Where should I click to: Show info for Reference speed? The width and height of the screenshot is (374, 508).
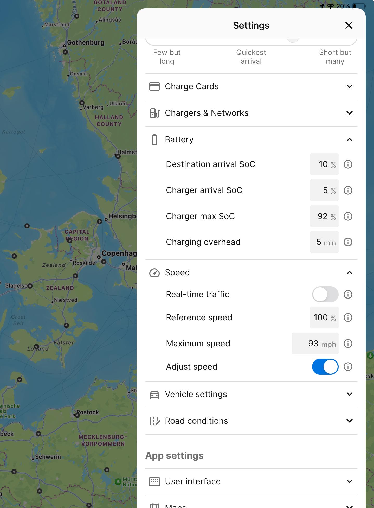click(348, 317)
